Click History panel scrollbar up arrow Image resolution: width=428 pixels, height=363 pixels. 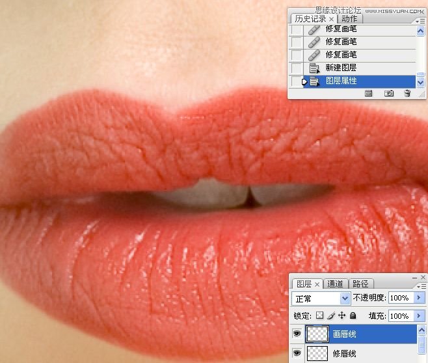pyautogui.click(x=421, y=31)
